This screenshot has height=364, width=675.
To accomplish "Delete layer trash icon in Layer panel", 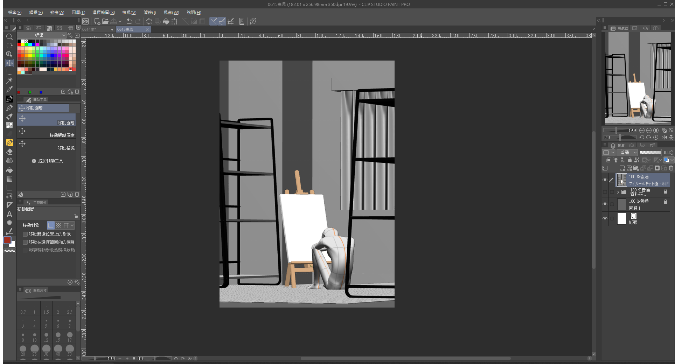I will tap(671, 168).
